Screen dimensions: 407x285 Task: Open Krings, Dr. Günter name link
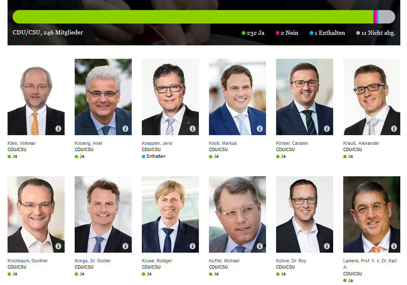tap(93, 261)
